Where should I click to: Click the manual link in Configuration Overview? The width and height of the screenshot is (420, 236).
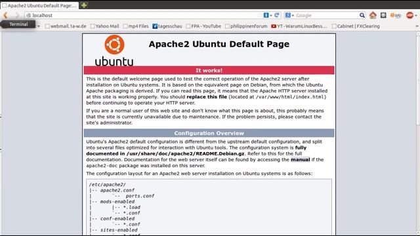coord(301,160)
